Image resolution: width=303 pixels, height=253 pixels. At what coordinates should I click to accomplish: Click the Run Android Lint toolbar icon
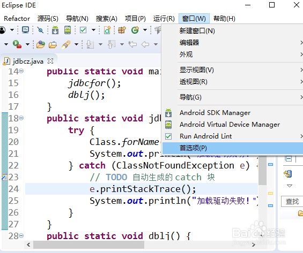83,30
